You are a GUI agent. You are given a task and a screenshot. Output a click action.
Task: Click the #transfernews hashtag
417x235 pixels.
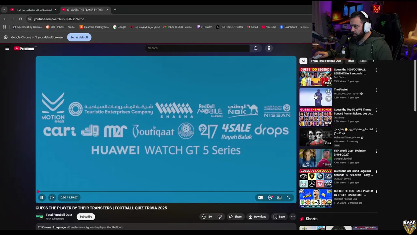76,227
